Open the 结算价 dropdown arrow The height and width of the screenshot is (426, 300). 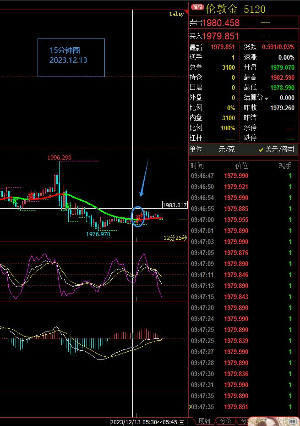(x=267, y=99)
